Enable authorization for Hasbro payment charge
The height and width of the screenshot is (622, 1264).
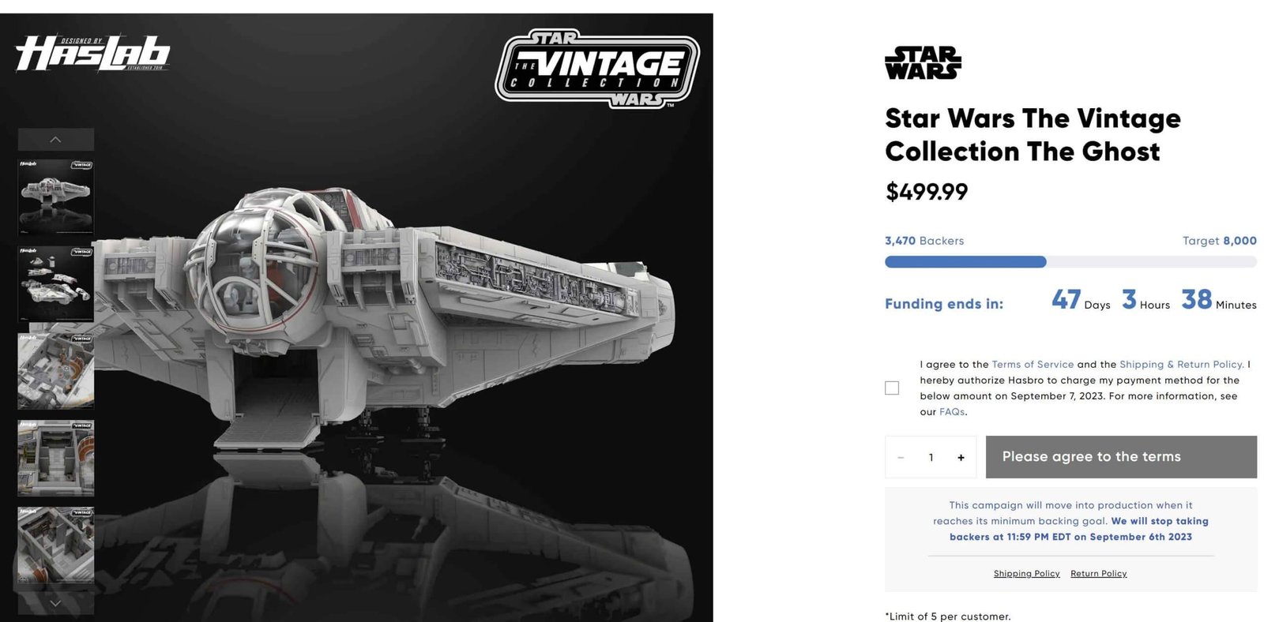[892, 388]
